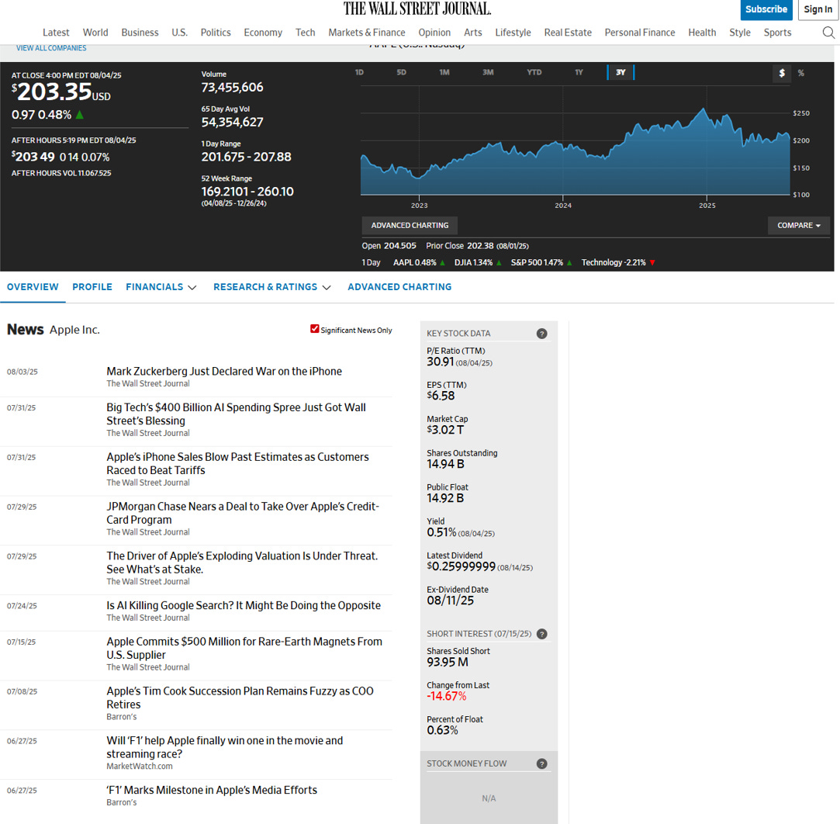Switch chart to dollar view

[x=782, y=73]
